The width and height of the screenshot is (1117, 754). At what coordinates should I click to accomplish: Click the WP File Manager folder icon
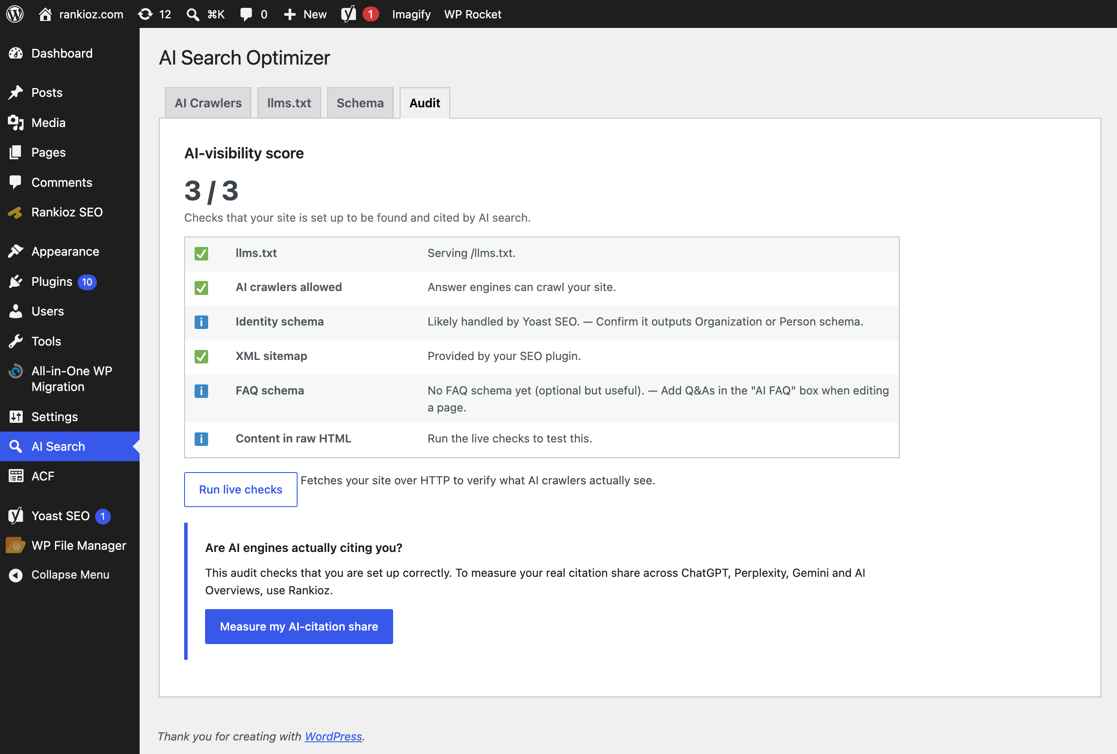point(15,545)
